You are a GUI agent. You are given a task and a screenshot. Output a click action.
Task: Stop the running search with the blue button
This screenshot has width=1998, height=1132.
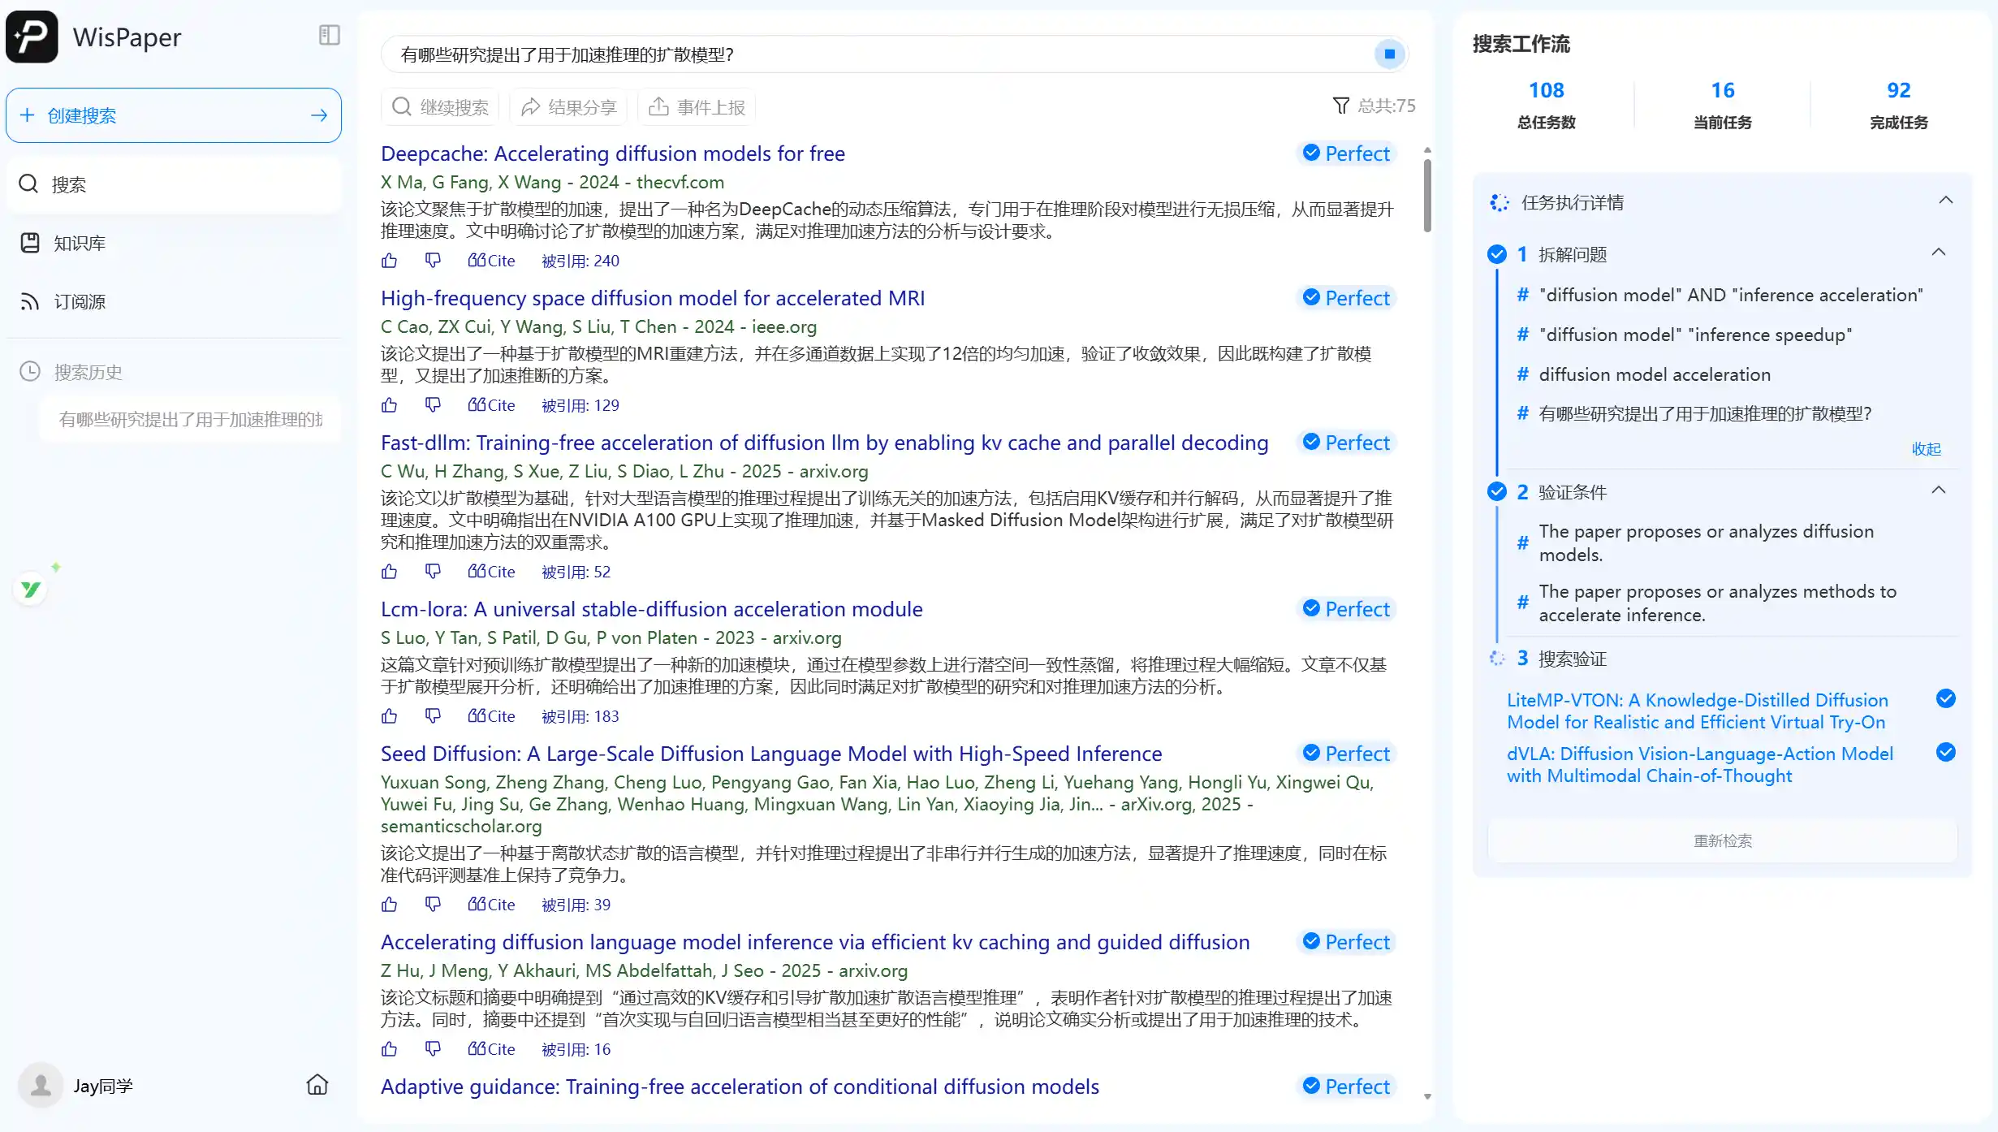[1389, 54]
